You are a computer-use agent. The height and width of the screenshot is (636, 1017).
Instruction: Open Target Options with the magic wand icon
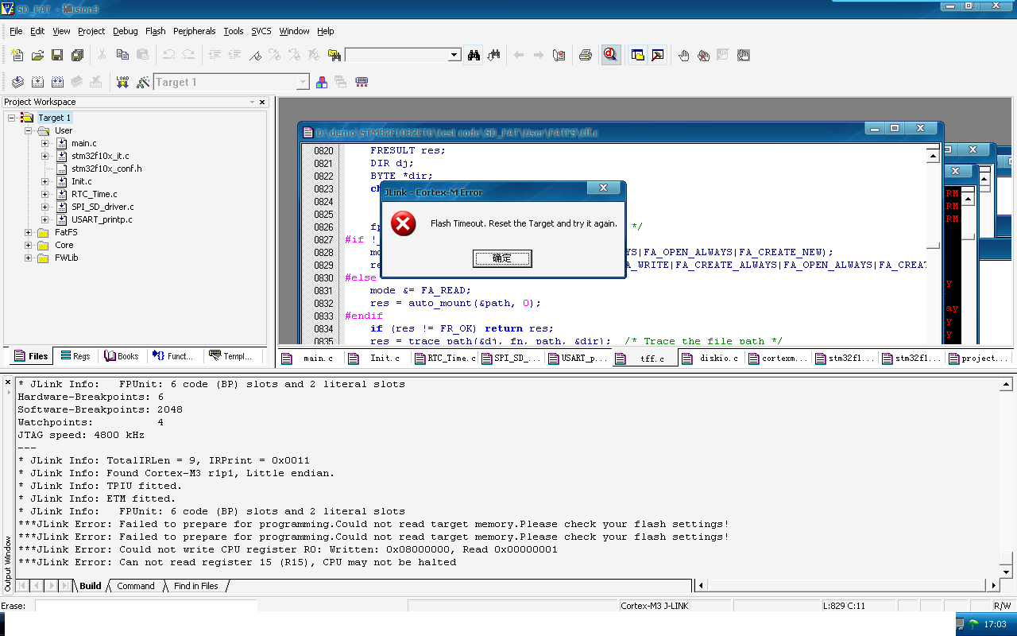[143, 82]
